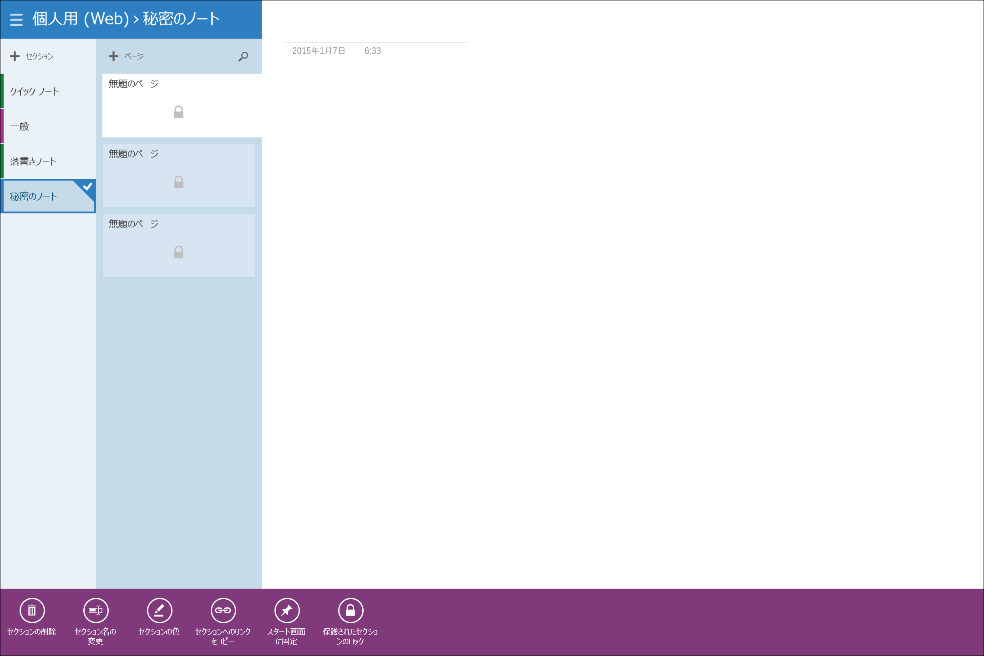Viewport: 984px width, 656px height.
Task: Pin section with スタート画面に固定 icon
Action: click(x=287, y=611)
